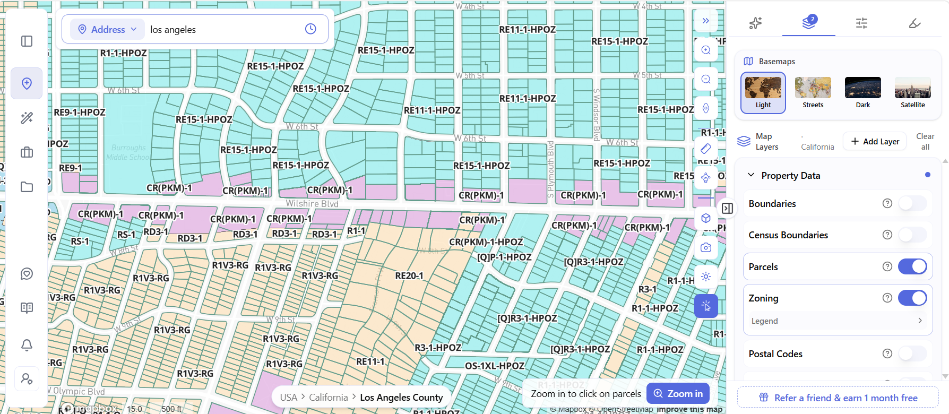949x414 pixels.
Task: Expand the Zoning Legend row
Action: click(x=837, y=321)
